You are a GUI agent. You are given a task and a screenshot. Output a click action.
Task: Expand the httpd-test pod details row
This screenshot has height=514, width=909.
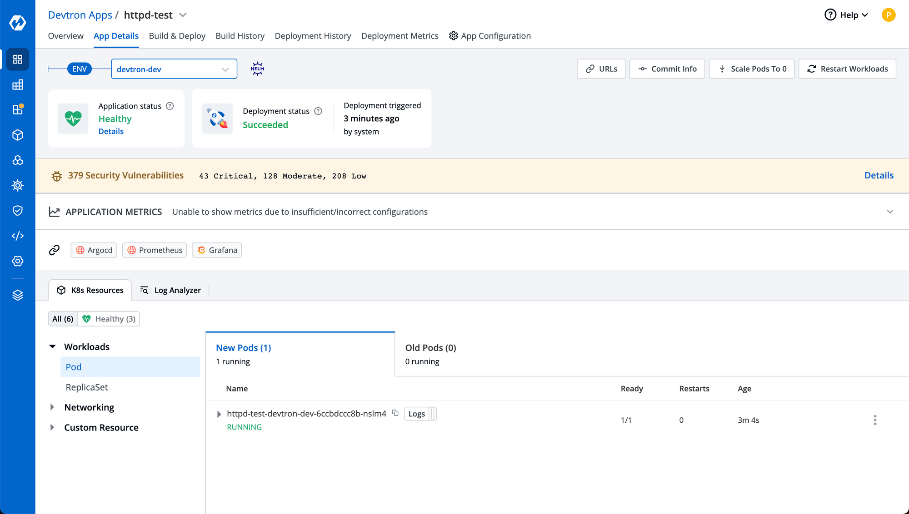pyautogui.click(x=218, y=414)
